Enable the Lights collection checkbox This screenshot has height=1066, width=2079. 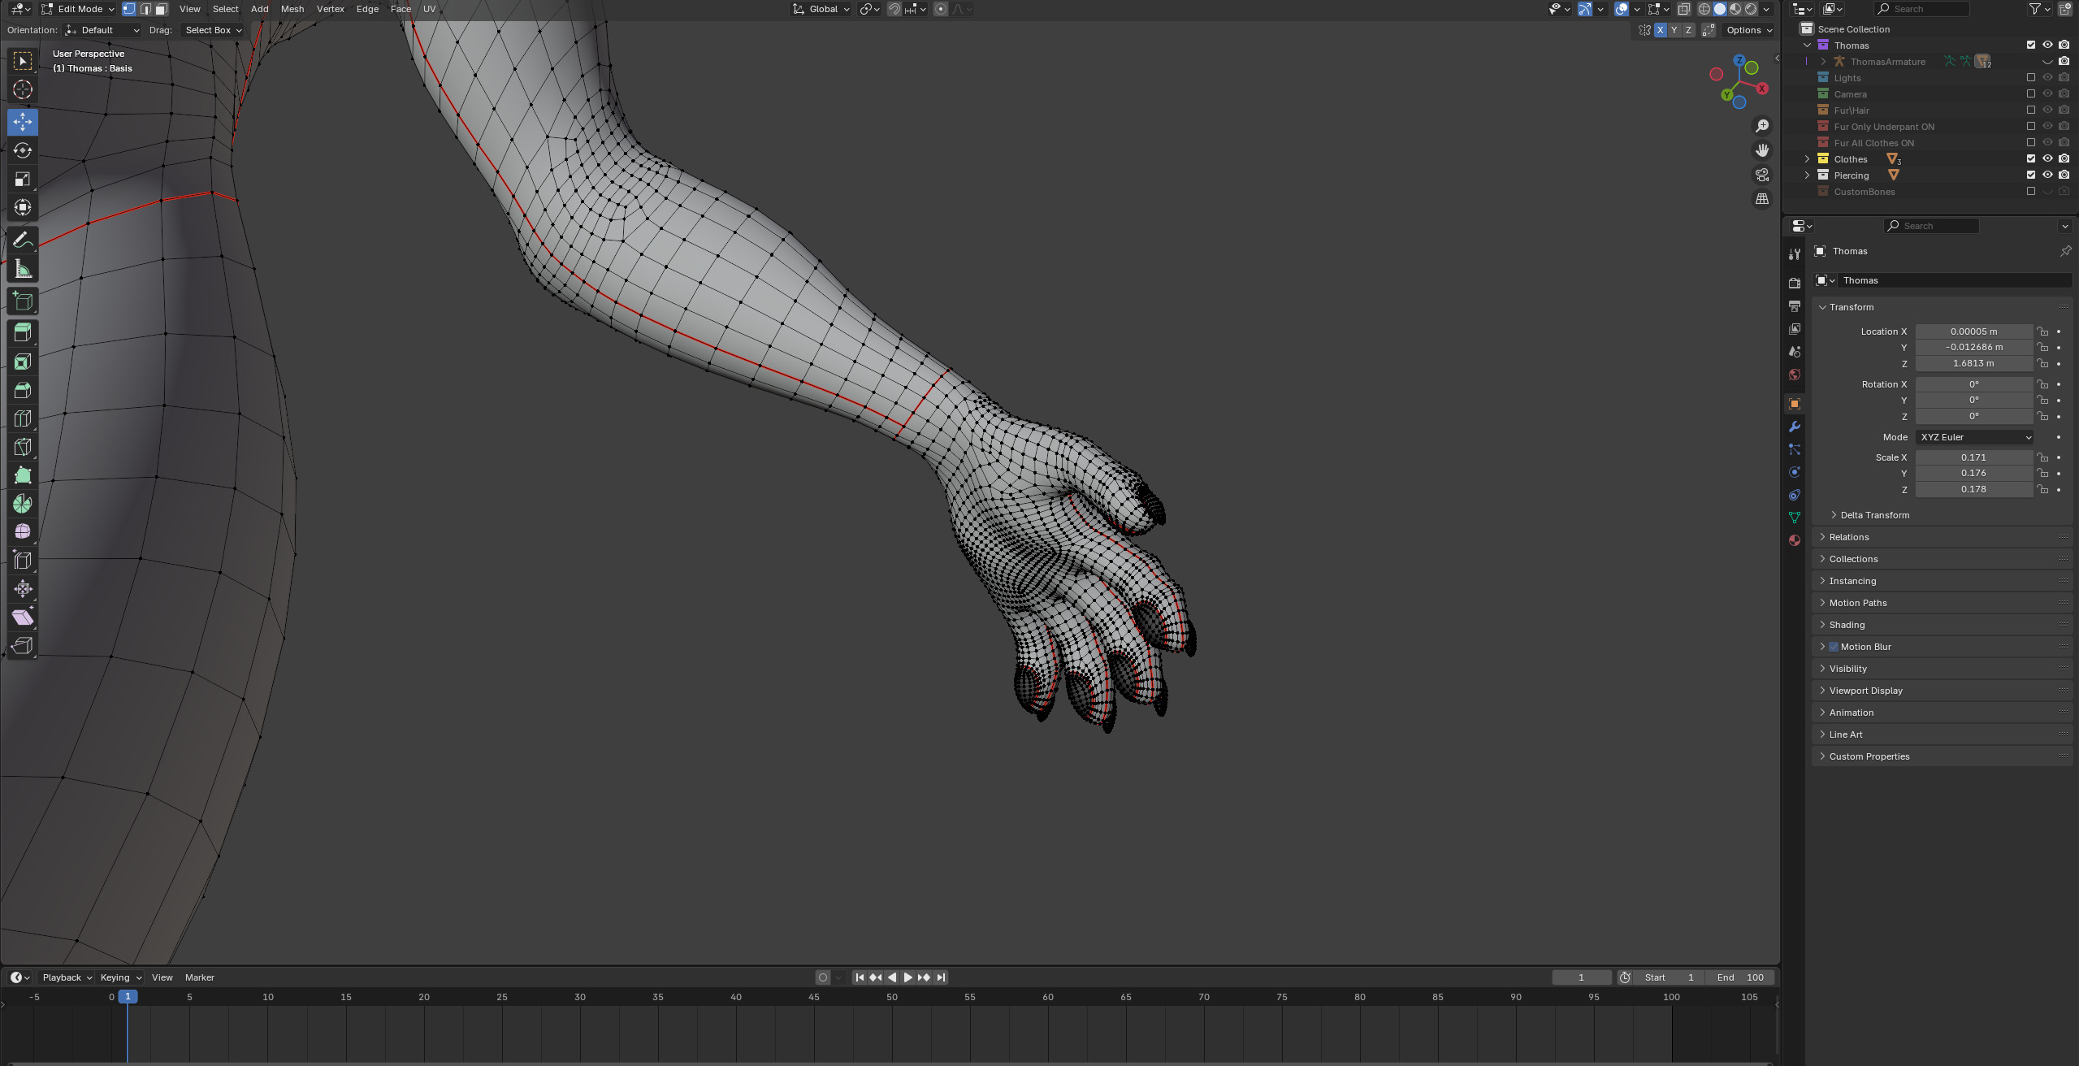2031,78
